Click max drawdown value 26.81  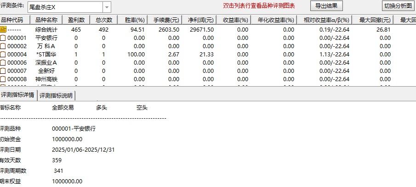click(383, 30)
